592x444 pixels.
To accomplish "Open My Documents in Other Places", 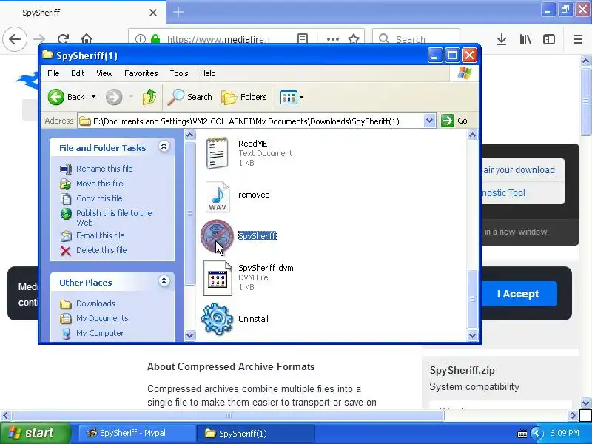I will [102, 318].
